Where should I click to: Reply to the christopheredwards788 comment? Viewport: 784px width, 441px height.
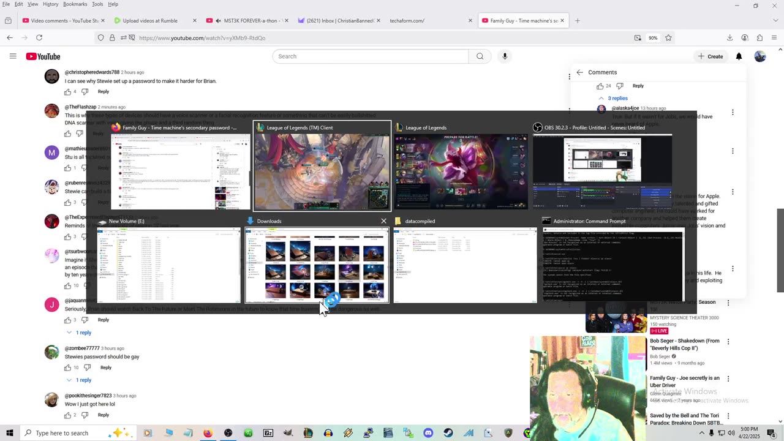[x=103, y=92]
